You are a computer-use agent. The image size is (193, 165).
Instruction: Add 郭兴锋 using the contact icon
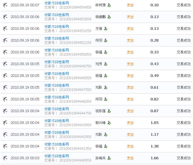(x=109, y=123)
